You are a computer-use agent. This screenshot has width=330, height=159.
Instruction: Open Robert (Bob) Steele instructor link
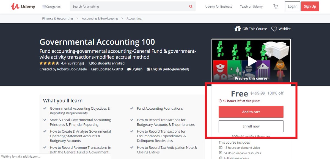(x=72, y=69)
